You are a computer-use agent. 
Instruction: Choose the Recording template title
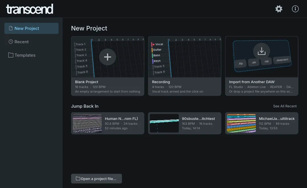point(161,82)
